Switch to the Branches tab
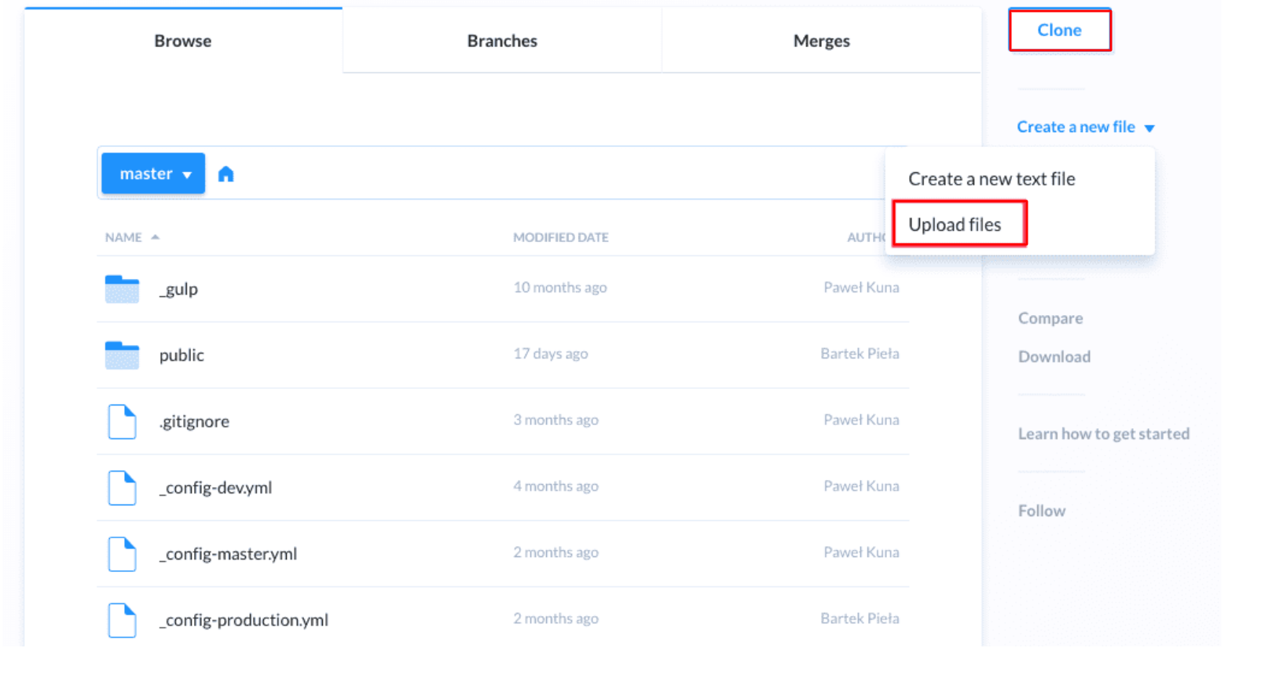Screen dimensions: 1272x682 (502, 41)
